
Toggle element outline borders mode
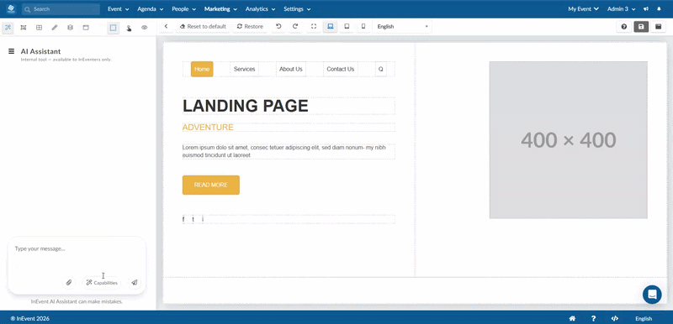point(114,28)
